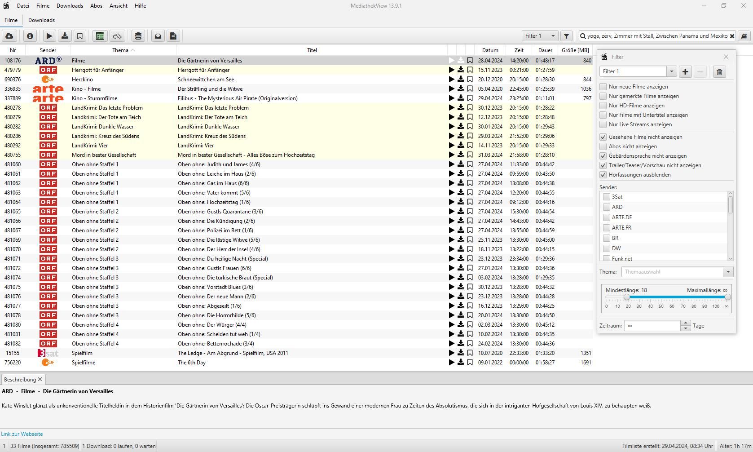
Task: Open the Abos menu
Action: [96, 6]
